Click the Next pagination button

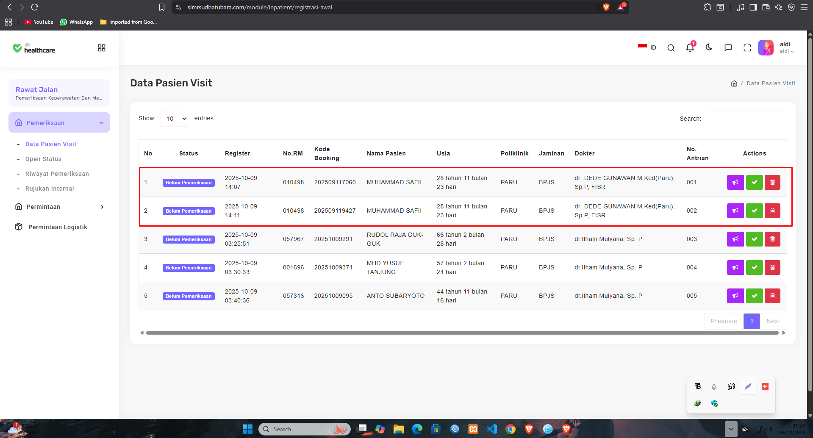(773, 321)
